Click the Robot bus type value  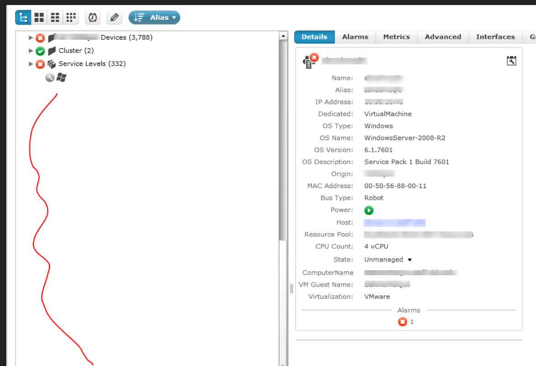[373, 198]
